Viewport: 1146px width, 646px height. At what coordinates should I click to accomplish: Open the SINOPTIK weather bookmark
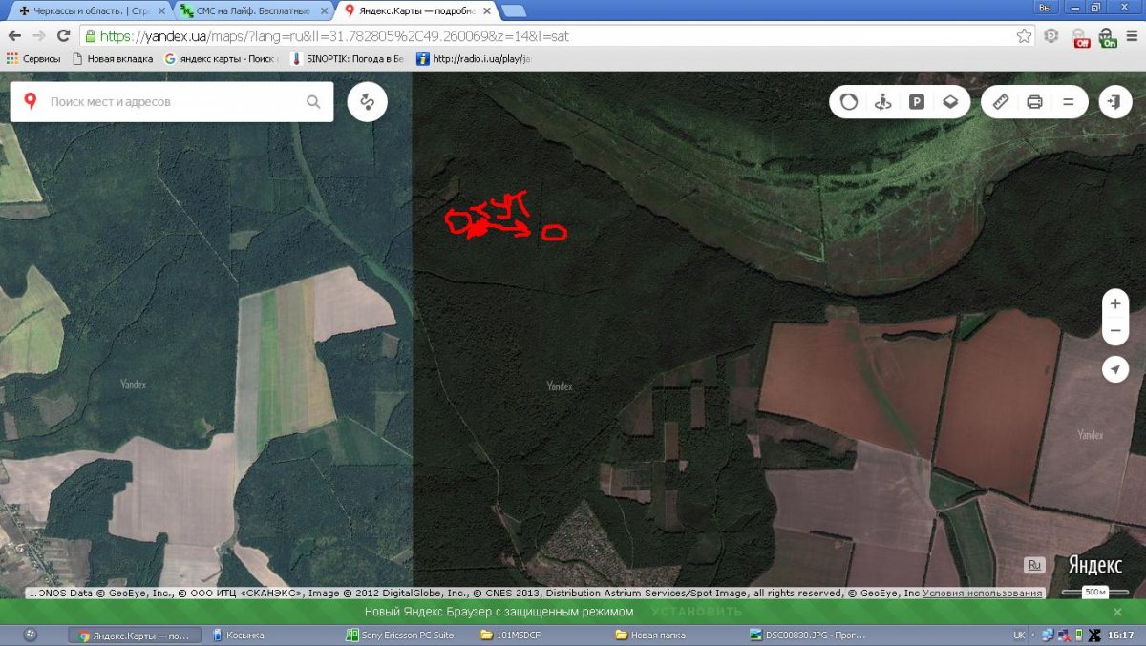348,58
